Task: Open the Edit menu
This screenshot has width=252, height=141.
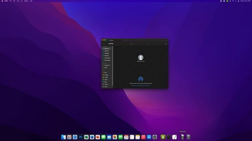Action: click(14, 1)
